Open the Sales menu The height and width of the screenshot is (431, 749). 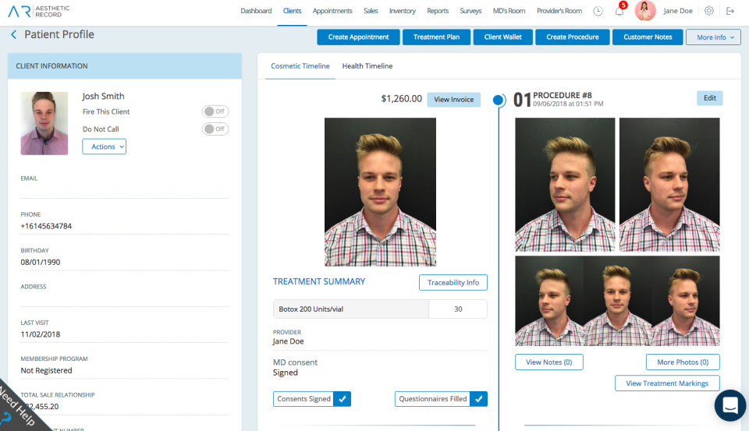pyautogui.click(x=370, y=10)
